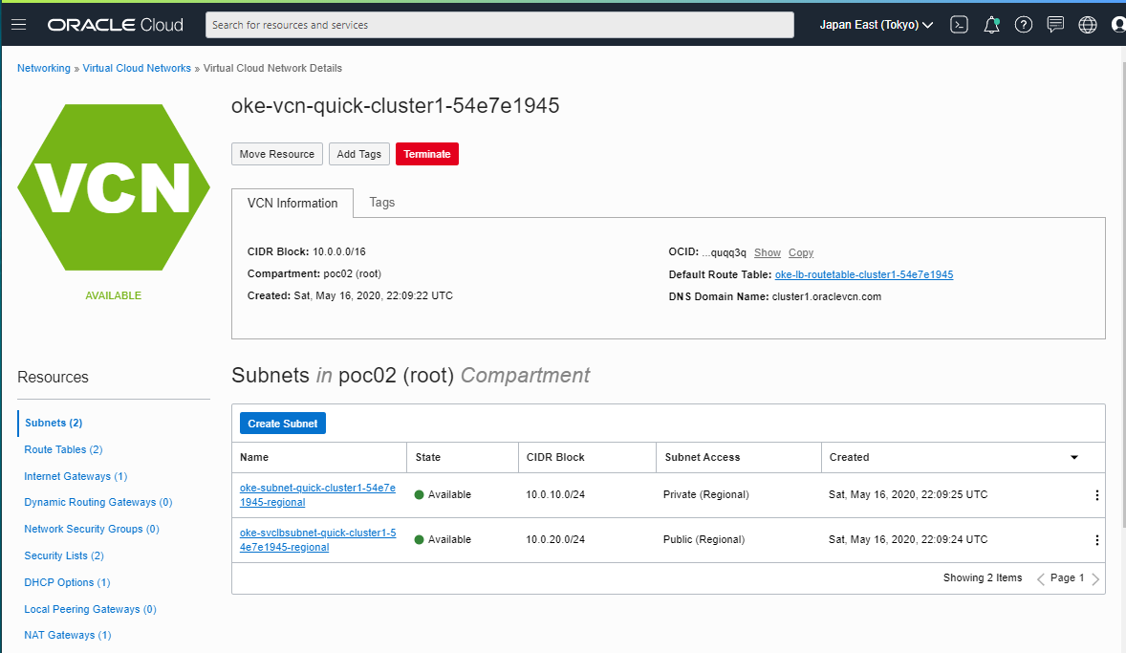
Task: Select Dynamic Routing Gateways (0) in Resources
Action: (x=98, y=502)
